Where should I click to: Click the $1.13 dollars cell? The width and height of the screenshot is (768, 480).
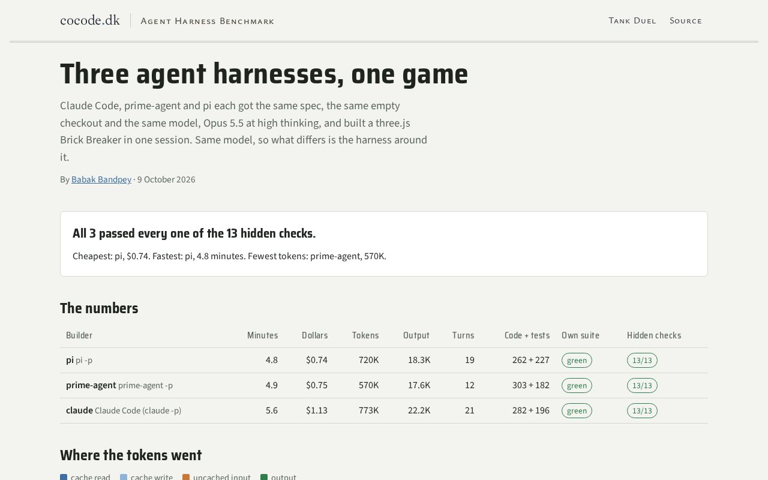pyautogui.click(x=317, y=410)
